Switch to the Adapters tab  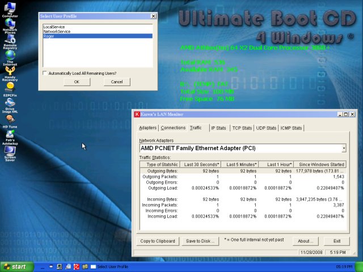coord(147,128)
